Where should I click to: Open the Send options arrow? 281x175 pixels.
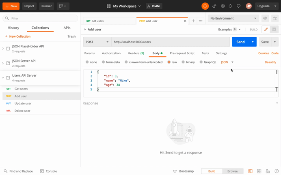pos(253,42)
